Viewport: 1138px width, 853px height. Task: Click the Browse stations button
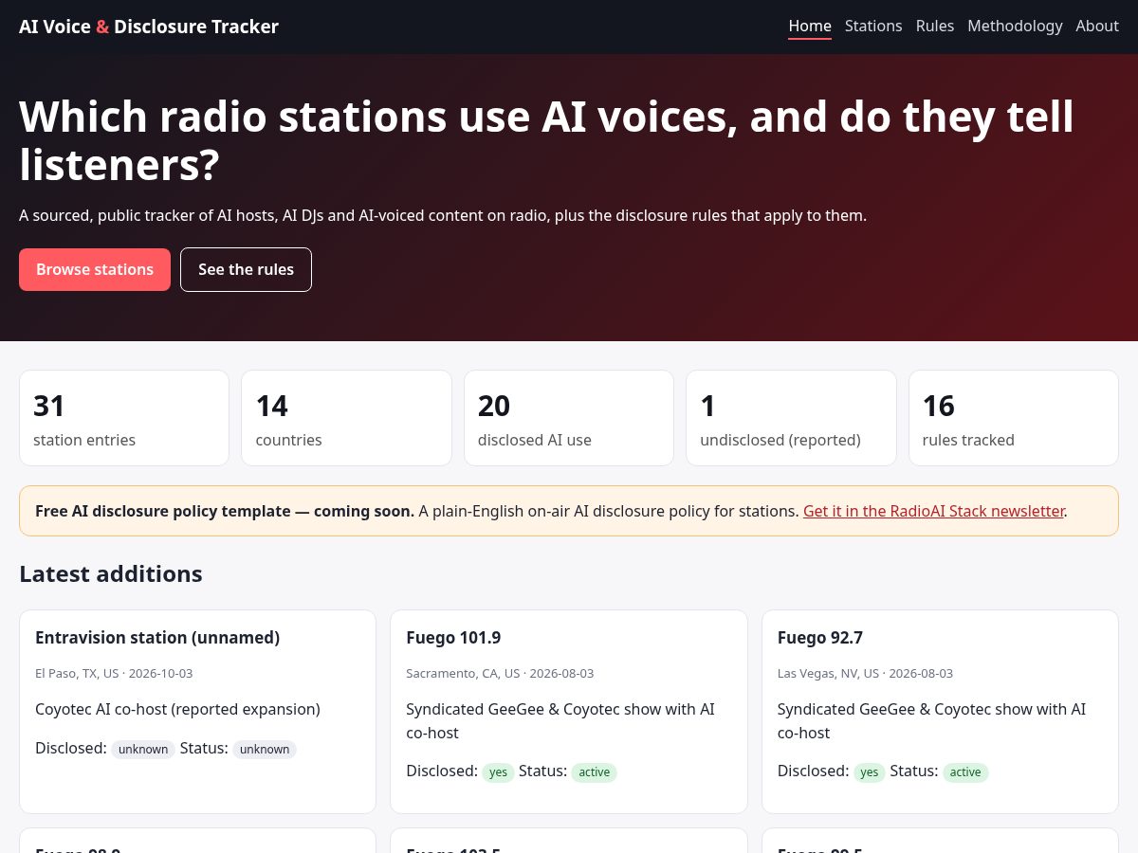point(95,269)
